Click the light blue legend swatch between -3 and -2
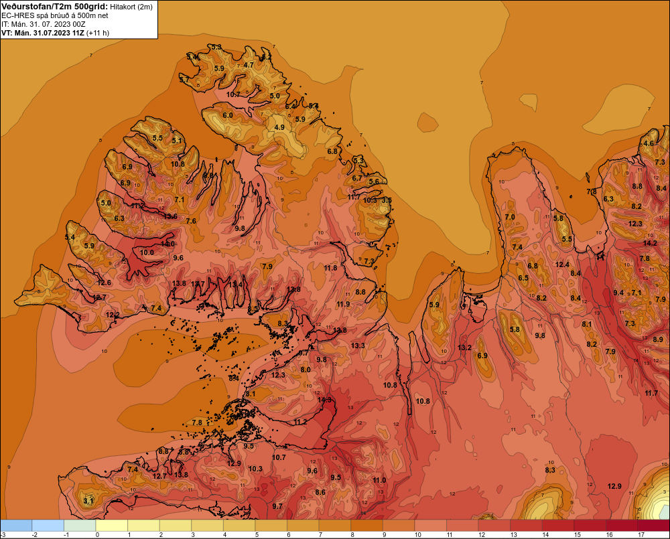 [x=16, y=525]
